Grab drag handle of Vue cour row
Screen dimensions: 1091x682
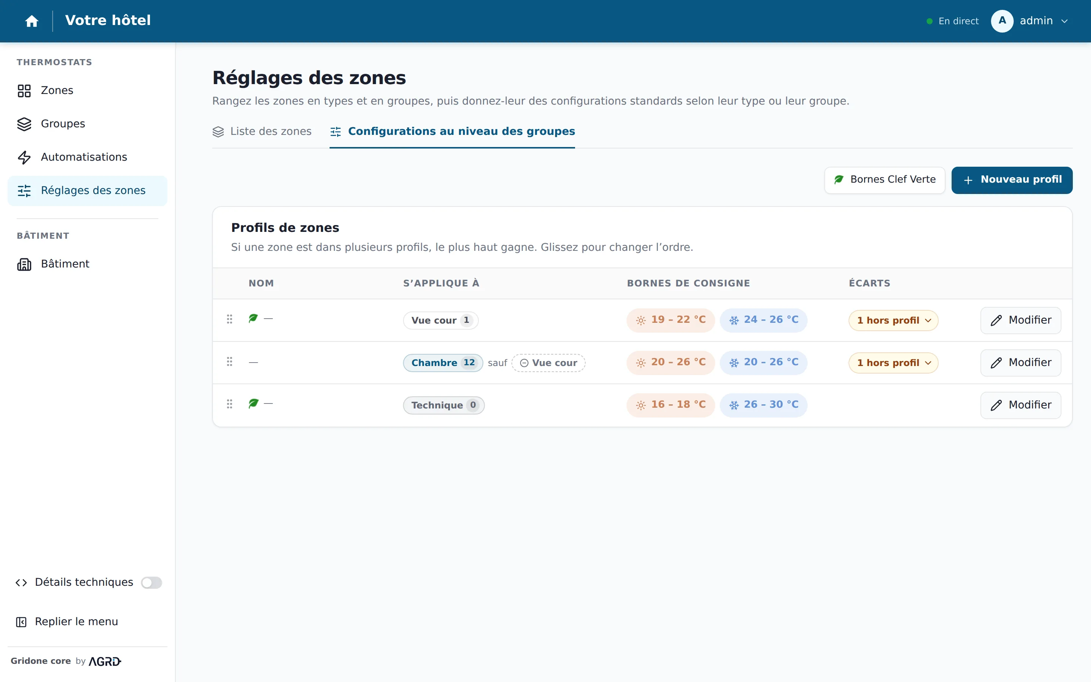coord(230,319)
